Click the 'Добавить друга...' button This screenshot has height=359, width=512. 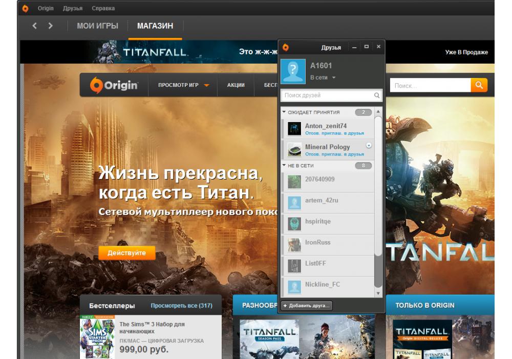click(x=307, y=306)
